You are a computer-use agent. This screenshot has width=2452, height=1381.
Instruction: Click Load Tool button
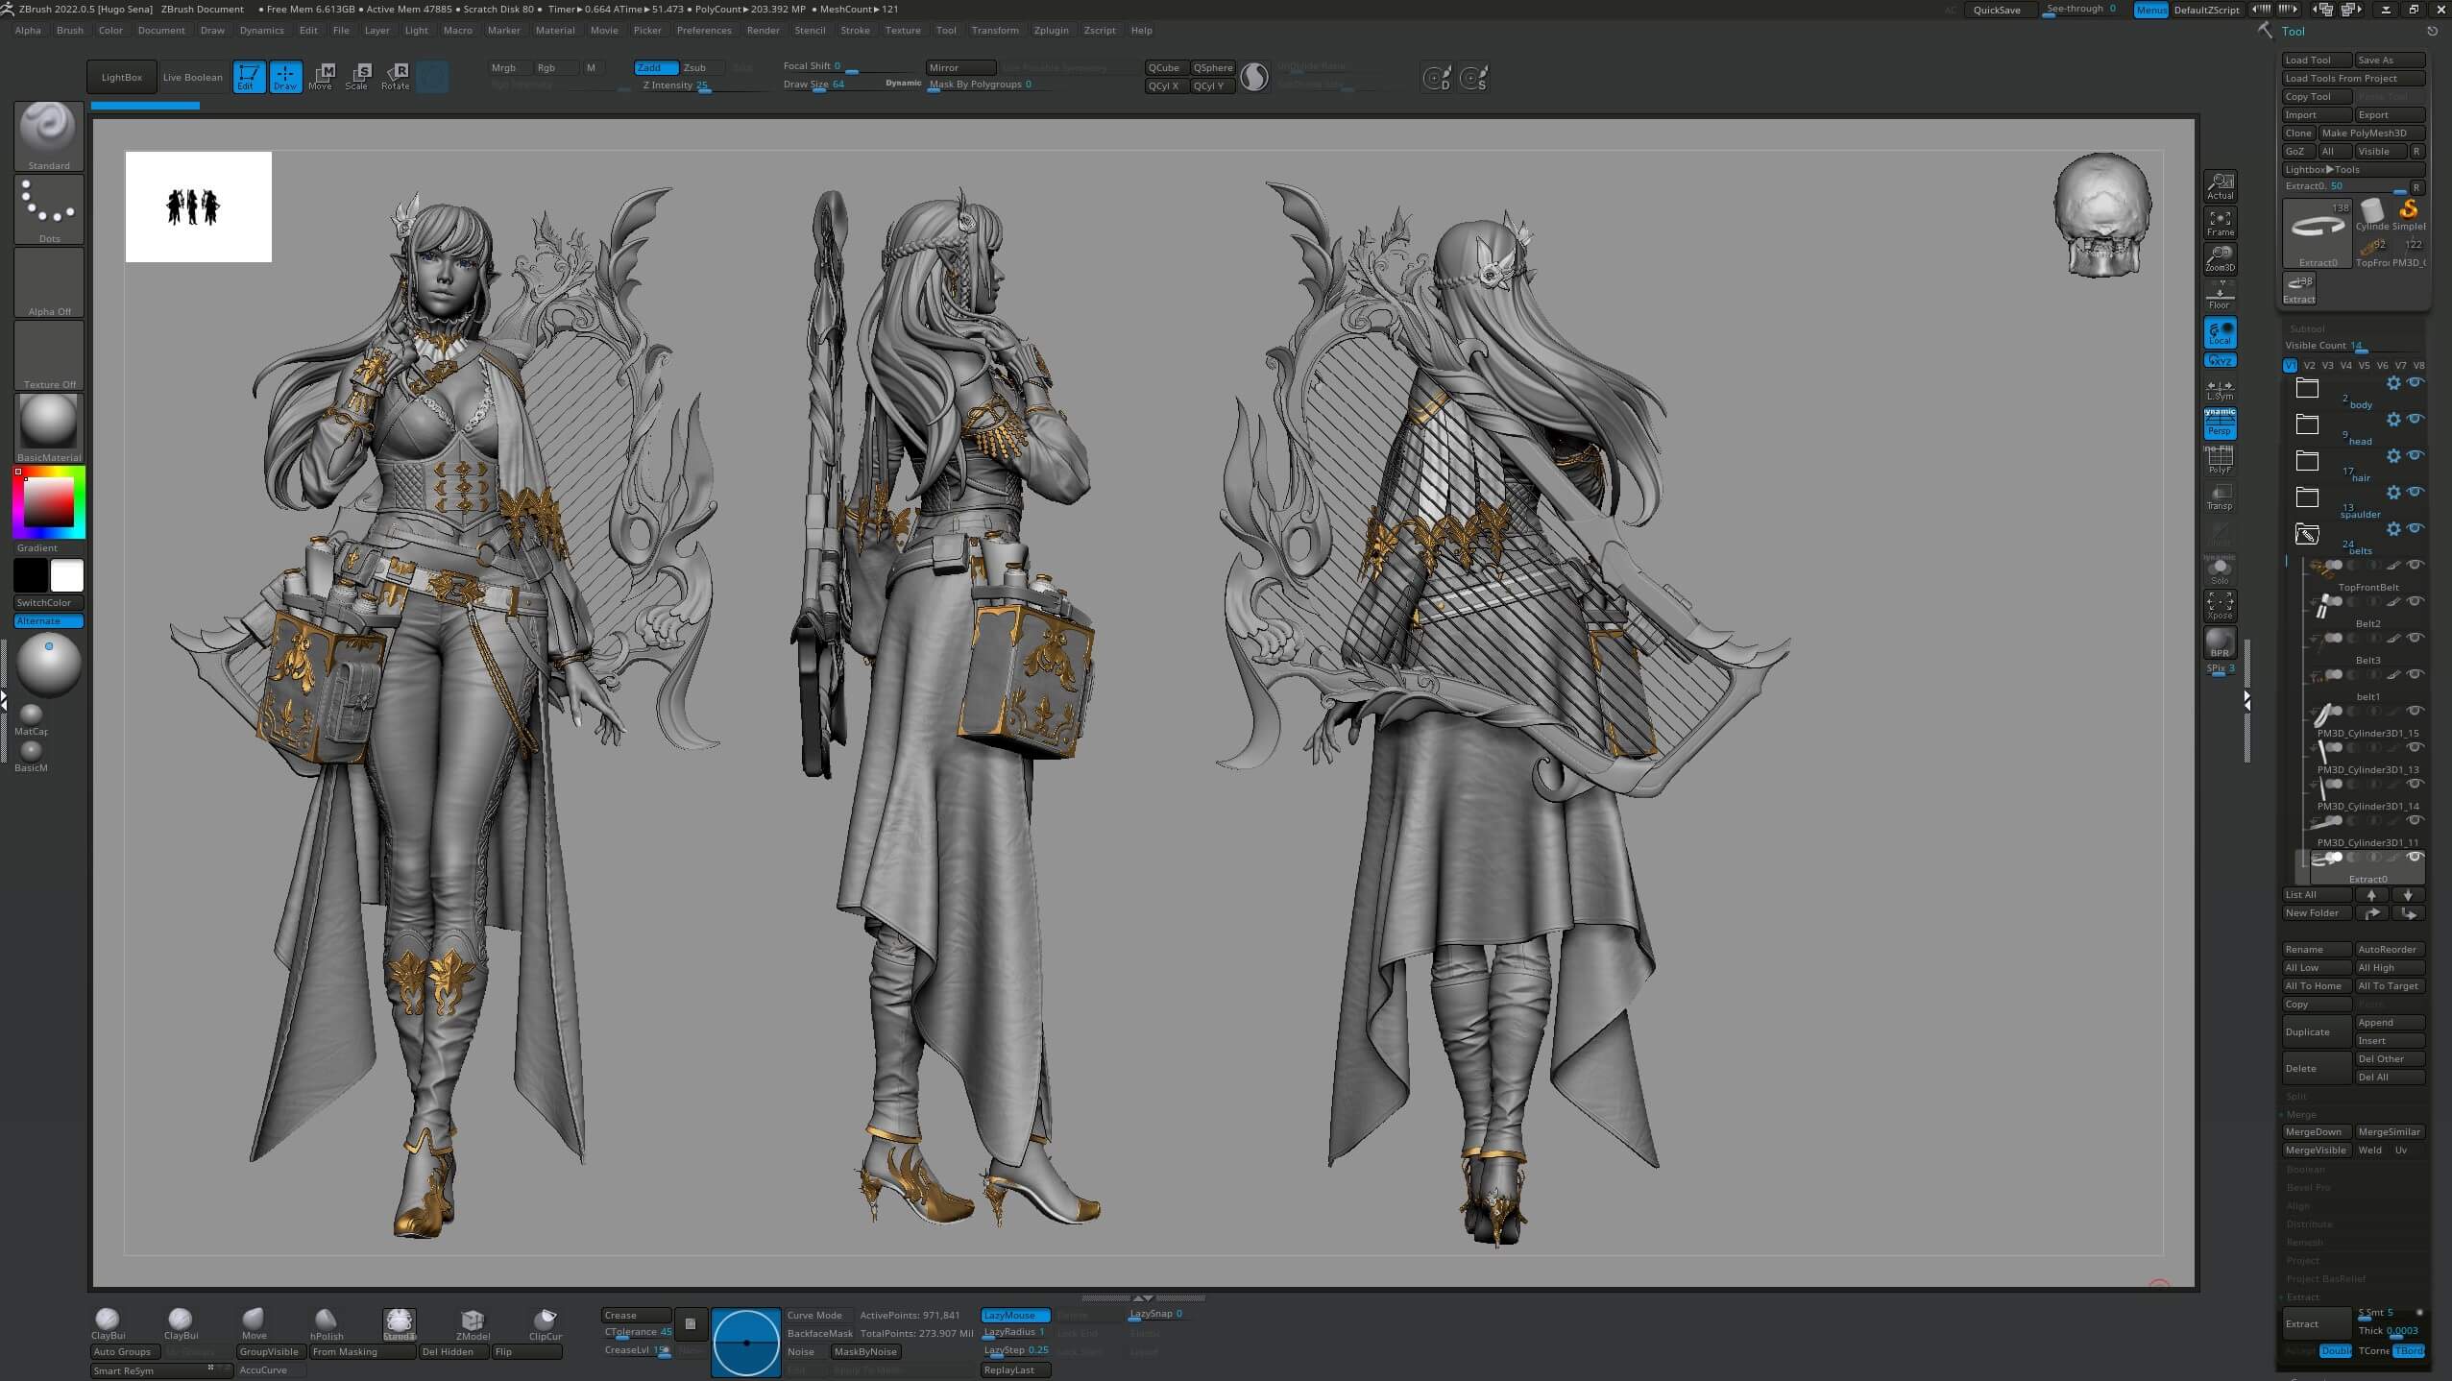2317,61
